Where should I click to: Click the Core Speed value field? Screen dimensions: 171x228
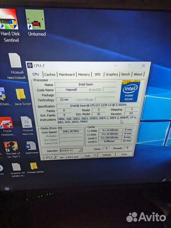[x=71, y=131]
